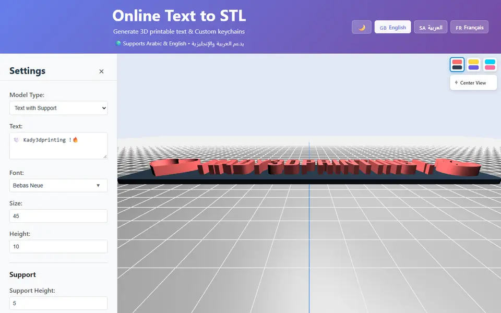
Task: Click the Online Text to STL title
Action: [179, 16]
